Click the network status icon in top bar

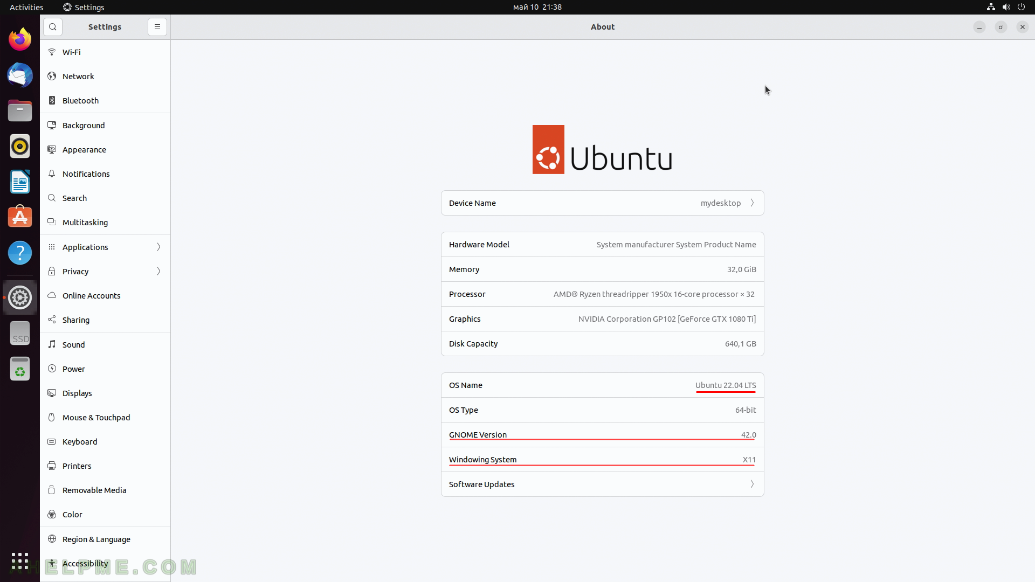(x=991, y=7)
